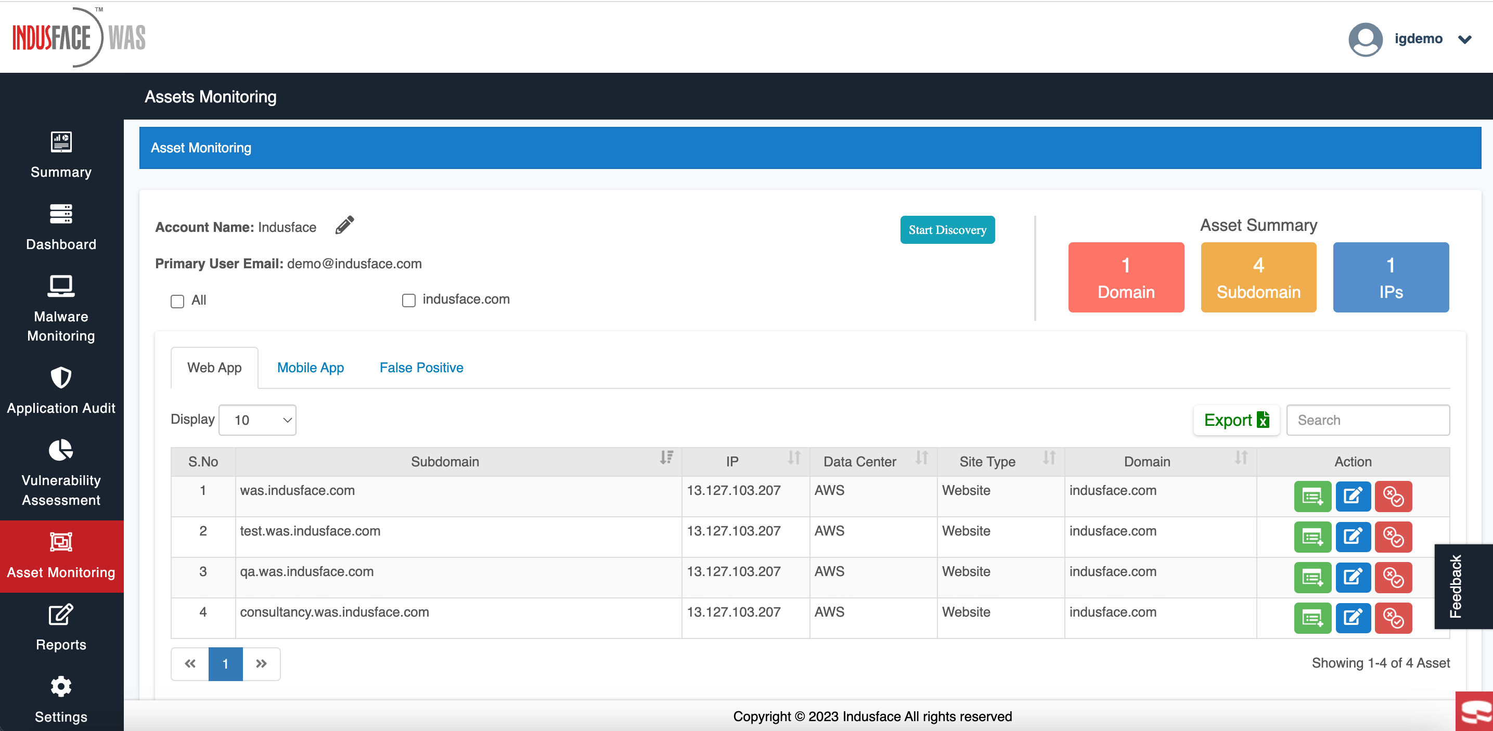Image resolution: width=1493 pixels, height=731 pixels.
Task: Click red icon for consultancy.was.indusface.com row
Action: (1393, 618)
